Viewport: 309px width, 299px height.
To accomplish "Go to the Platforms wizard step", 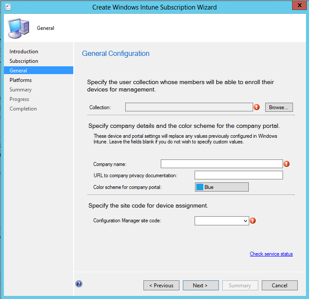I will click(20, 80).
